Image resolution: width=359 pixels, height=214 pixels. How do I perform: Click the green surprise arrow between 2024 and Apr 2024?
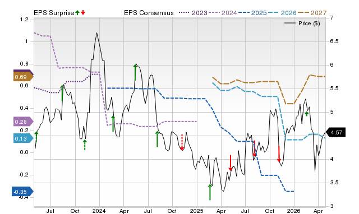113,123
